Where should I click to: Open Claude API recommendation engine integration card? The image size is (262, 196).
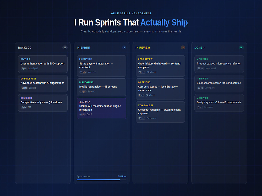pyautogui.click(x=102, y=108)
